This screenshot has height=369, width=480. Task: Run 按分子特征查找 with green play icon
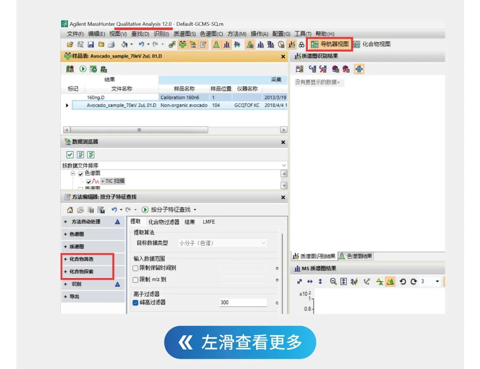145,210
